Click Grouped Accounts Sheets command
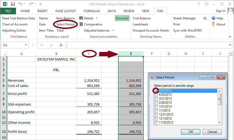The width and height of the screenshot is (234, 140). 151,30
